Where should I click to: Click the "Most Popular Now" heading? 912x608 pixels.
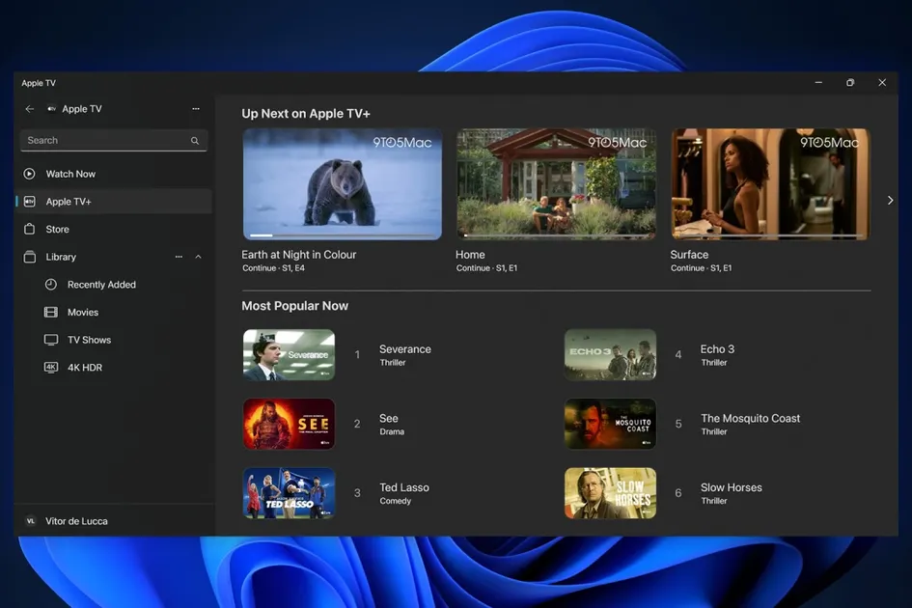coord(295,306)
